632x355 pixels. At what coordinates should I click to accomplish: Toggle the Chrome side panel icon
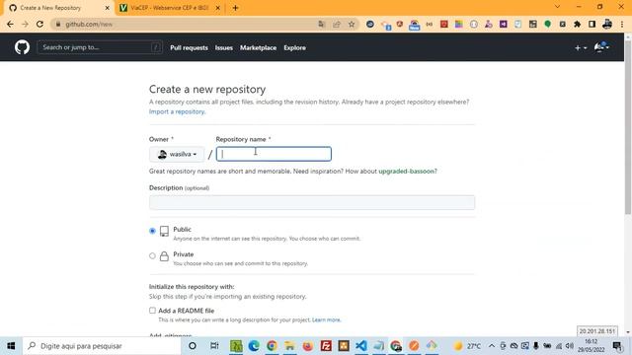click(592, 24)
